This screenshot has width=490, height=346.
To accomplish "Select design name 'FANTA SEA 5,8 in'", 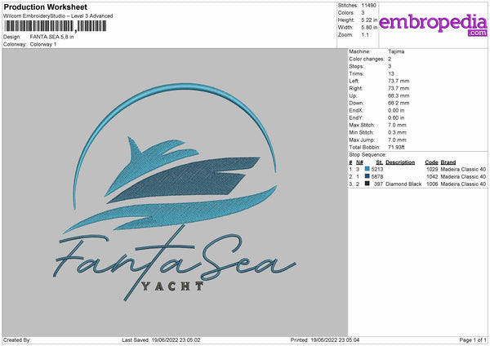I will coord(52,37).
